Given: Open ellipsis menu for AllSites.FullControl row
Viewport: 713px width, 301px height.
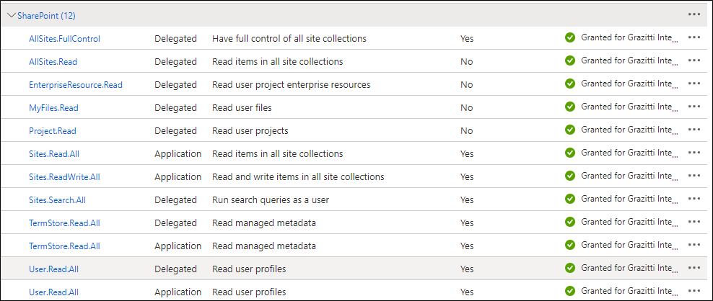Looking at the screenshot, I should (694, 38).
